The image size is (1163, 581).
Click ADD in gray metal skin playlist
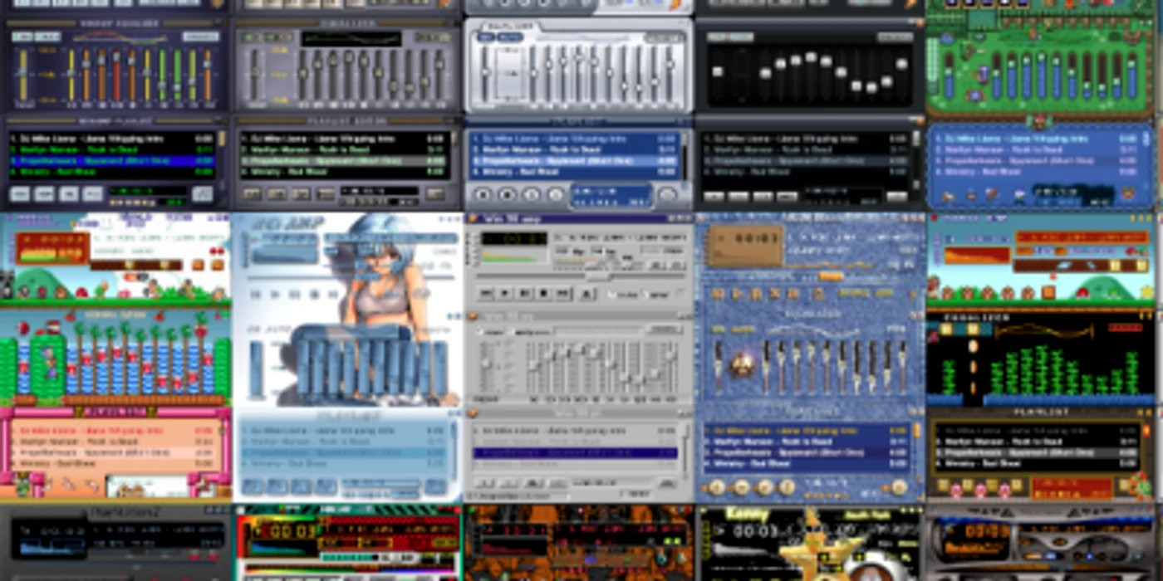click(x=252, y=194)
